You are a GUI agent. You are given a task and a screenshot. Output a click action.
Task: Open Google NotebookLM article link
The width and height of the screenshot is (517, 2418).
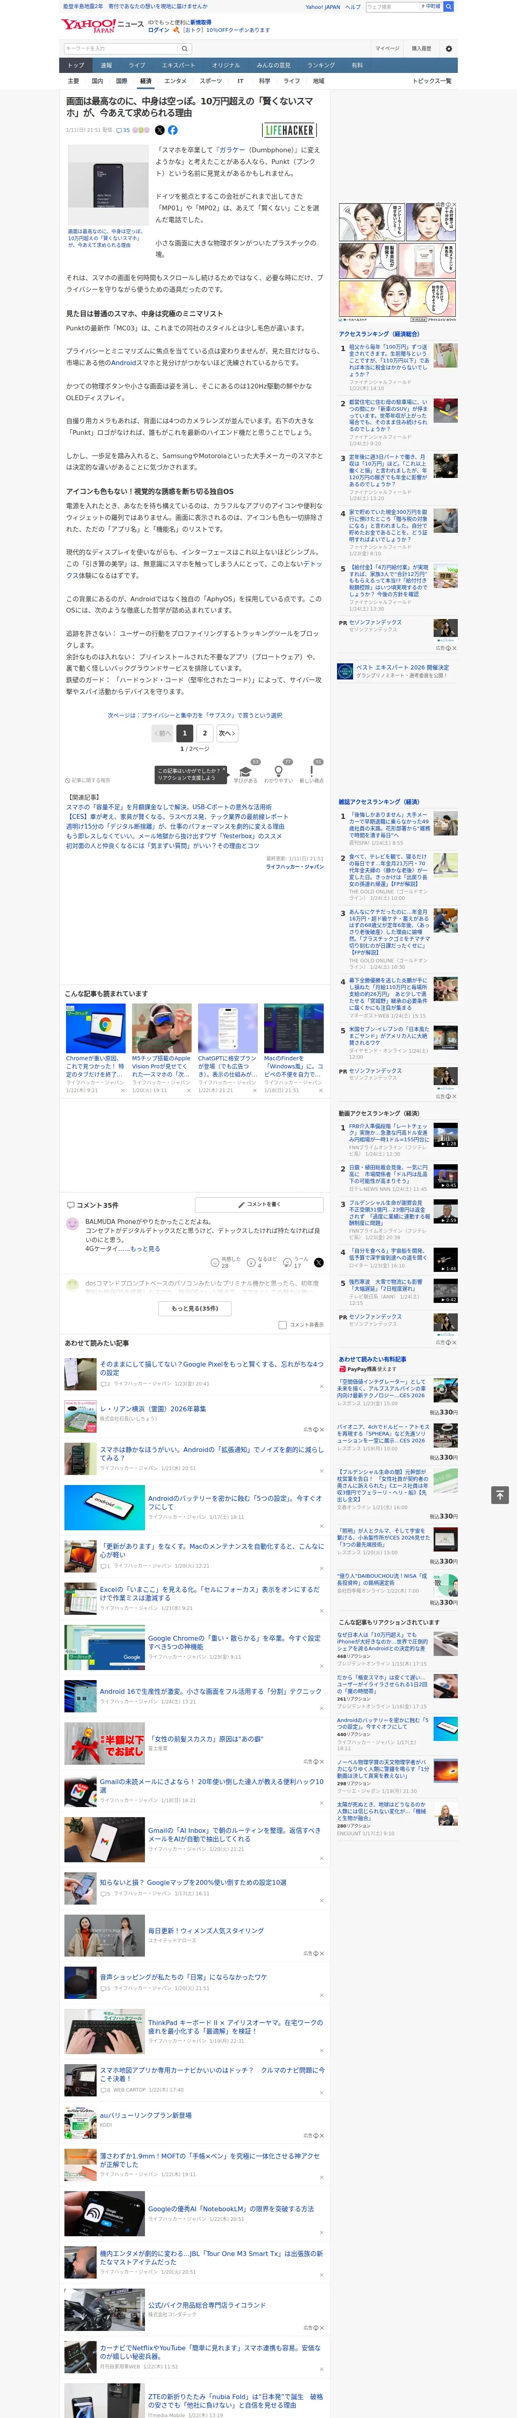(231, 2209)
